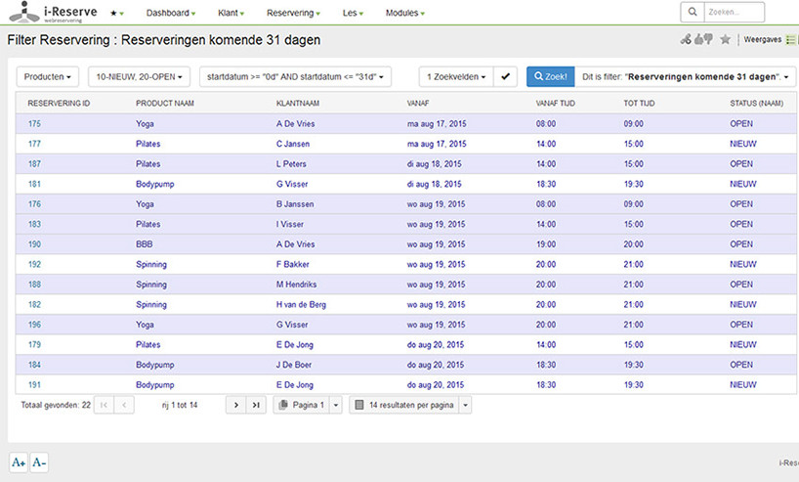Open the Dashboard menu
The width and height of the screenshot is (799, 482).
click(170, 13)
